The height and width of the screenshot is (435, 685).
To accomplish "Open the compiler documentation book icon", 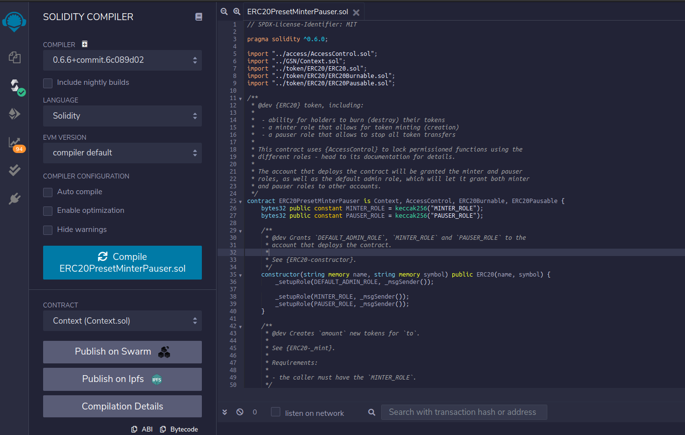I will coord(198,17).
